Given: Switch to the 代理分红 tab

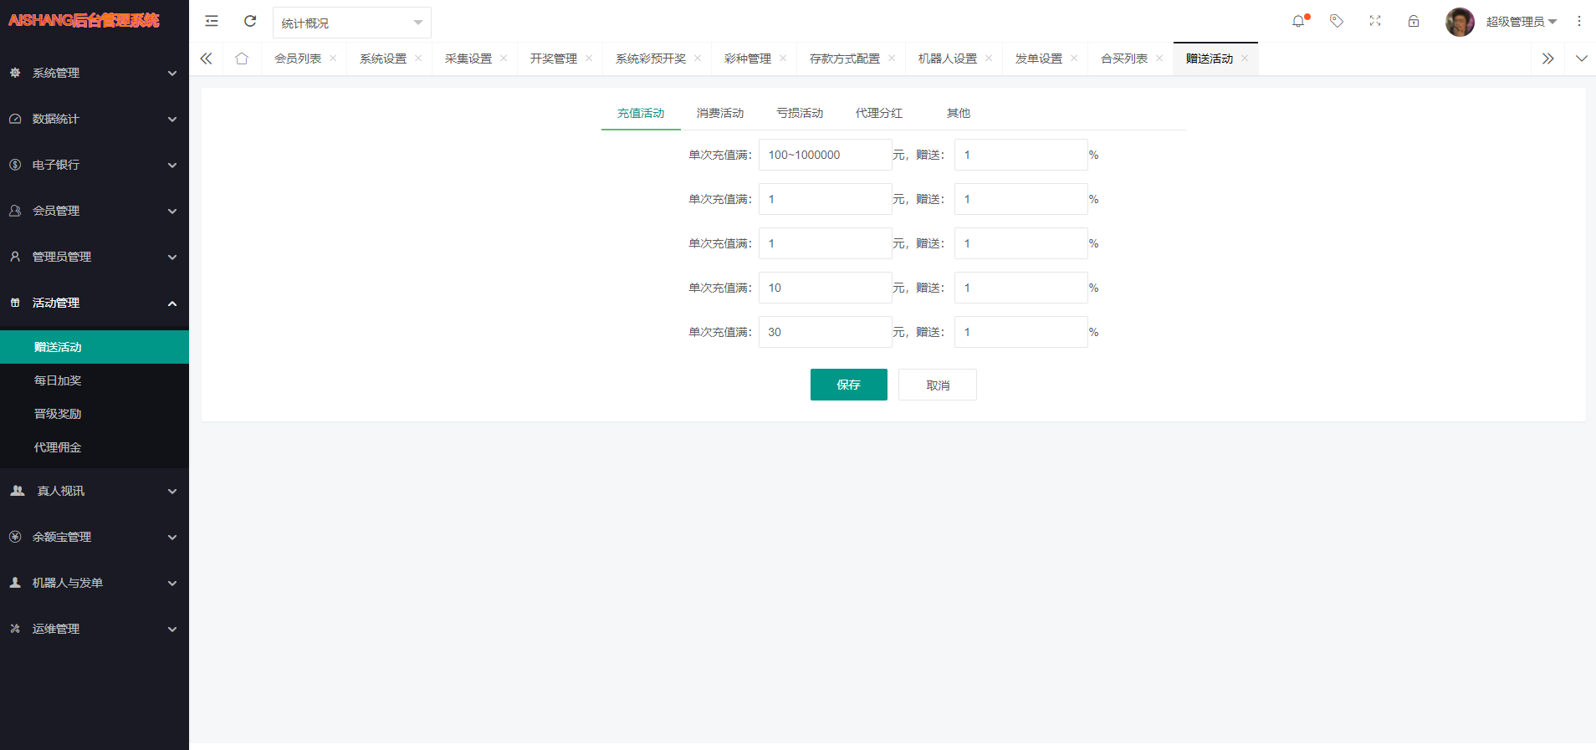Looking at the screenshot, I should point(878,113).
